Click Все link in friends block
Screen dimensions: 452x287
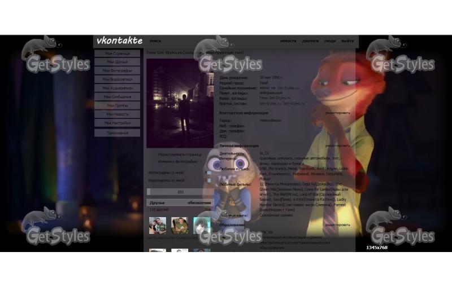(x=207, y=210)
